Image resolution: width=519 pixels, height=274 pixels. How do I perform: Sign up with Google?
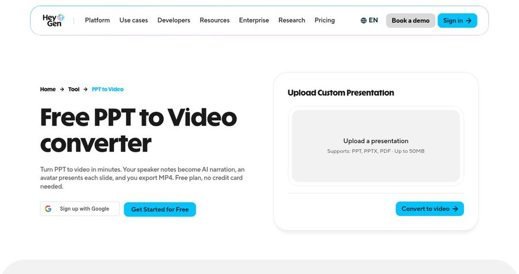80,209
